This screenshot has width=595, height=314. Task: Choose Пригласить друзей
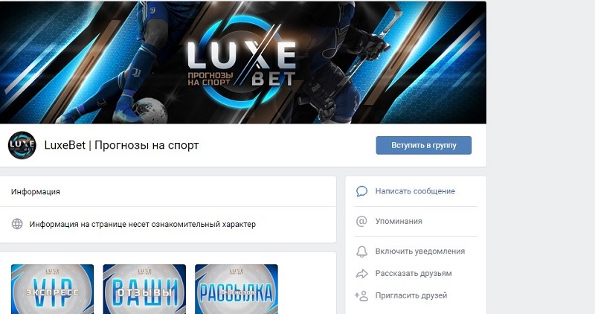coord(411,295)
